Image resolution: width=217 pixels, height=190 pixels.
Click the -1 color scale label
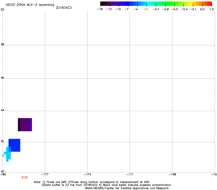click(x=145, y=9)
